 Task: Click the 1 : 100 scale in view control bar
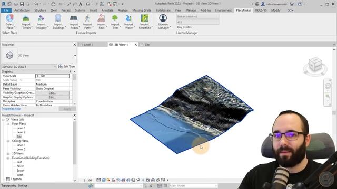tap(87, 180)
